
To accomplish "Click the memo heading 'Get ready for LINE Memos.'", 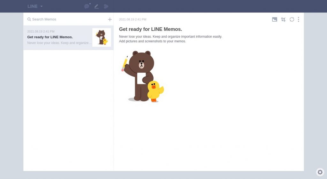I will [x=150, y=29].
